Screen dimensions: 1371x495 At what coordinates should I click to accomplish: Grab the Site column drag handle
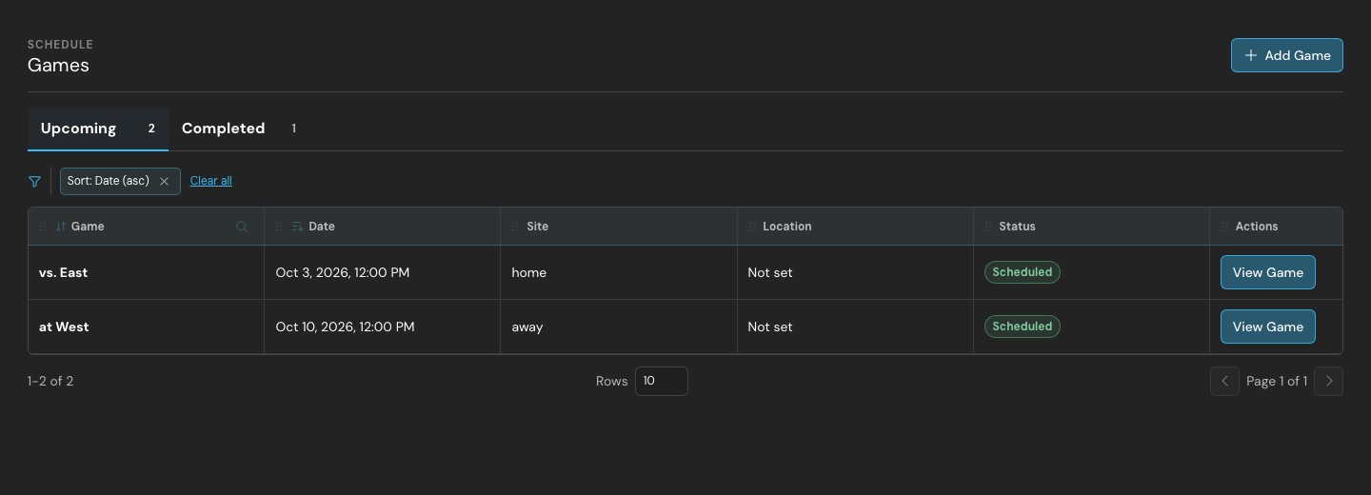tap(515, 227)
